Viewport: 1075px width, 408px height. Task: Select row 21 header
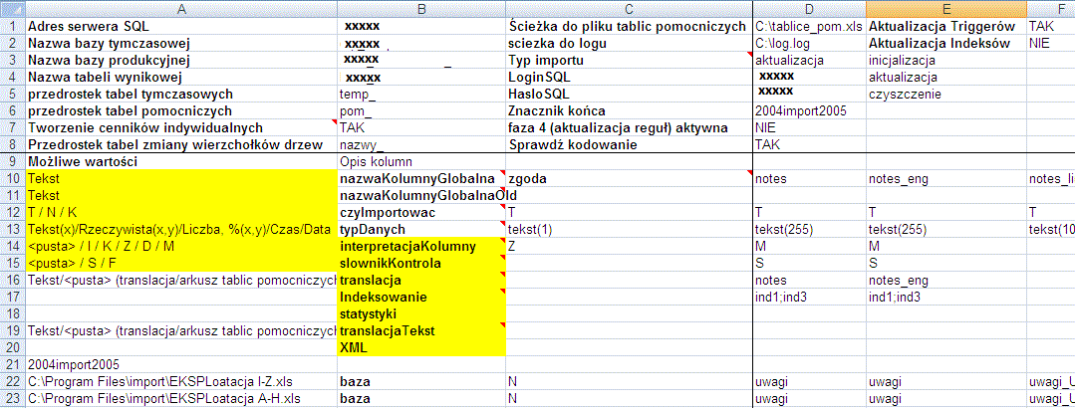click(12, 363)
